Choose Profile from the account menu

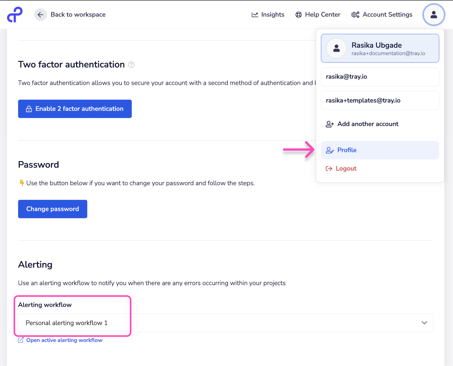(347, 150)
